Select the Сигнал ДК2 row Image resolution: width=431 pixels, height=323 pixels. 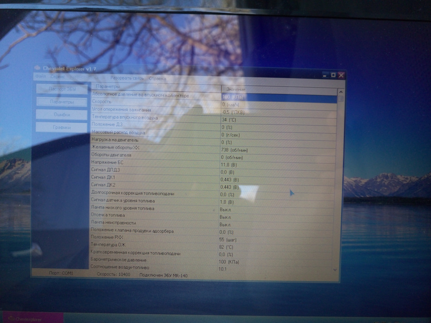[213, 186]
